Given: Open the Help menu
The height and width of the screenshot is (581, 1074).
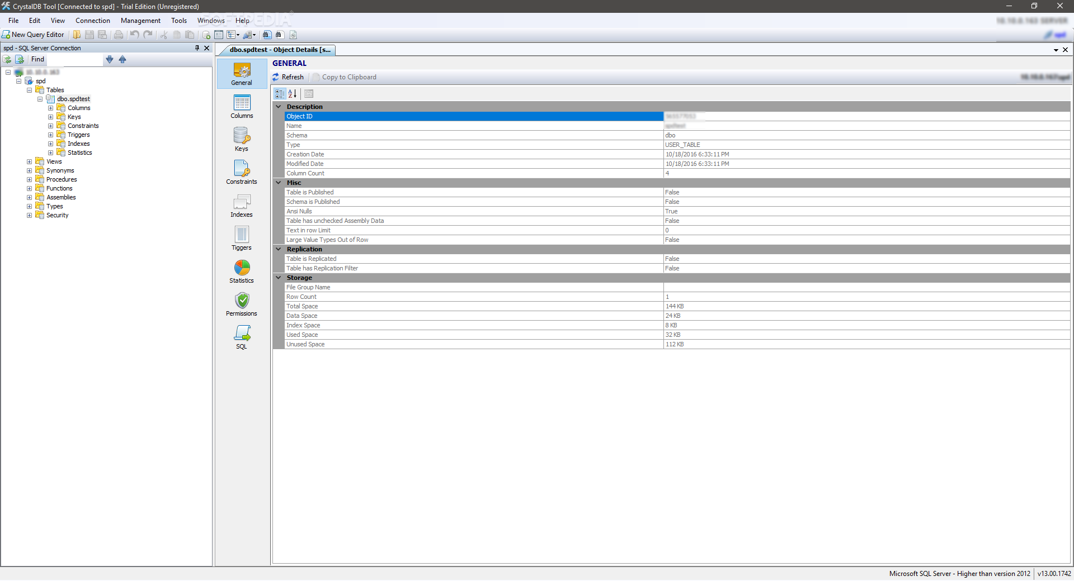Looking at the screenshot, I should tap(242, 21).
